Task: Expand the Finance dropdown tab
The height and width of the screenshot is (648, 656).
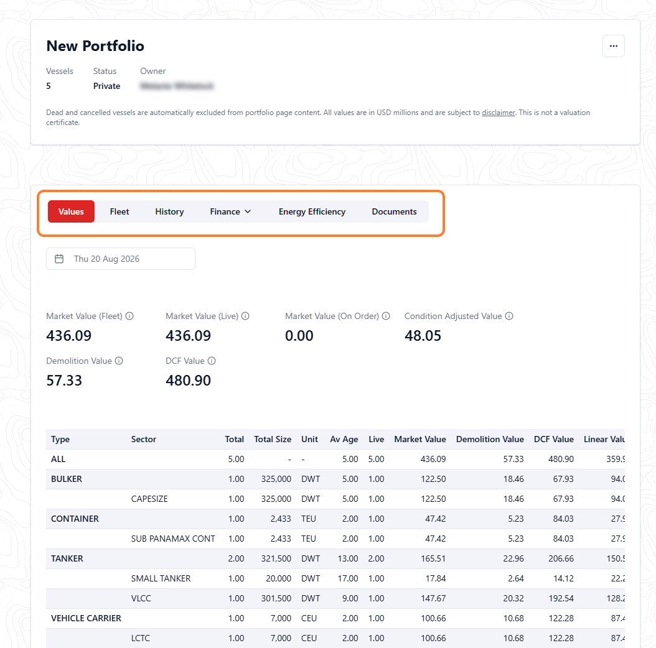Action: pos(230,211)
